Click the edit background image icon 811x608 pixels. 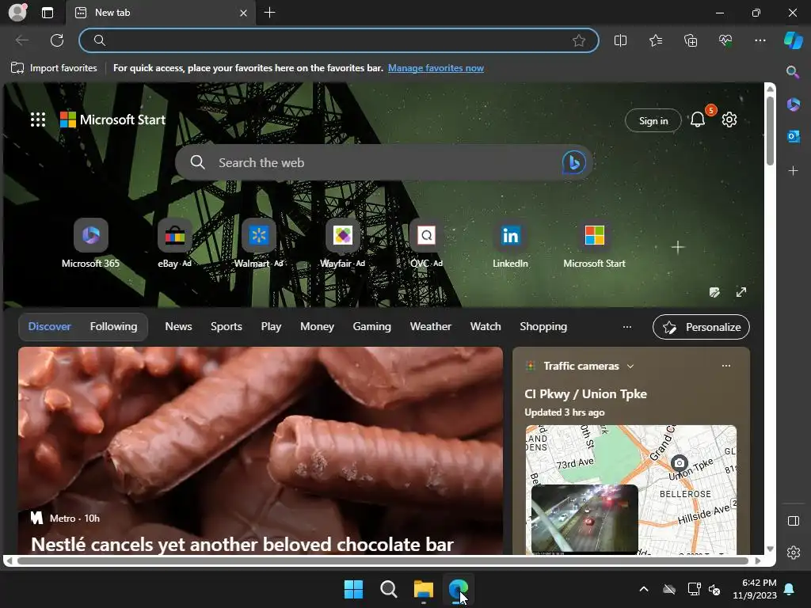714,293
